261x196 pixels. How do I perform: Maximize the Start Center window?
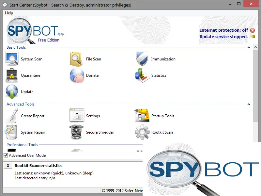[x=239, y=4]
